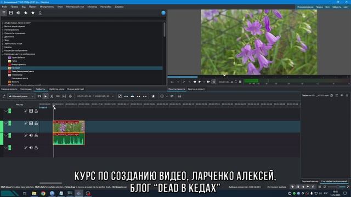Open the timeline timecode format dropdown
The height and width of the screenshot is (197, 351).
point(113,96)
